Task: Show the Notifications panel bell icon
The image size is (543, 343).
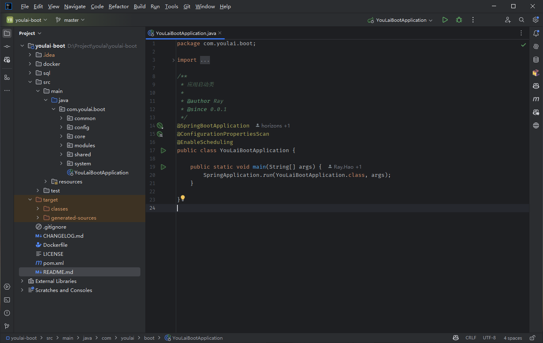Action: [x=536, y=33]
